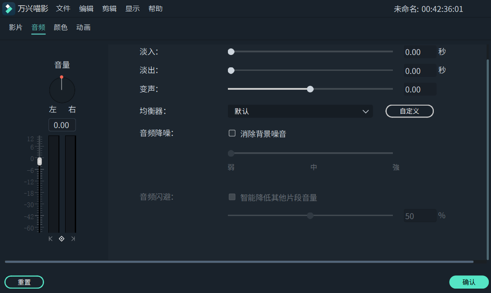Toggle 智能降低其他片段音量 checkbox

pyautogui.click(x=232, y=197)
